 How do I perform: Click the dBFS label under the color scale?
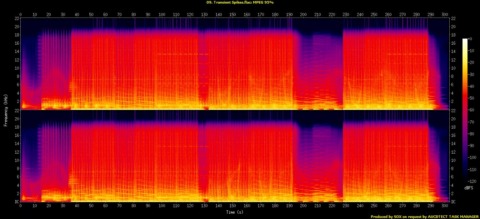point(468,188)
